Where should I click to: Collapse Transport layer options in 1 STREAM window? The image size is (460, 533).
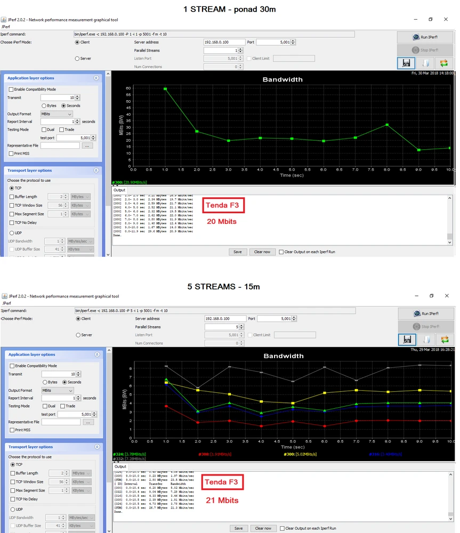(x=96, y=171)
